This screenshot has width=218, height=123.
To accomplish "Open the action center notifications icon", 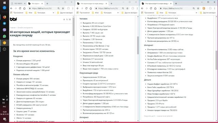I will tap(4, 119).
